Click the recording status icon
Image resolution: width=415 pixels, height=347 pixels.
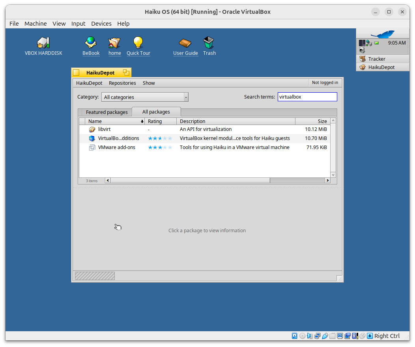click(x=347, y=336)
